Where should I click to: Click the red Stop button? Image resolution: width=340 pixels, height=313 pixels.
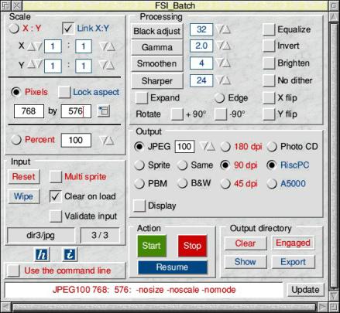(x=192, y=246)
